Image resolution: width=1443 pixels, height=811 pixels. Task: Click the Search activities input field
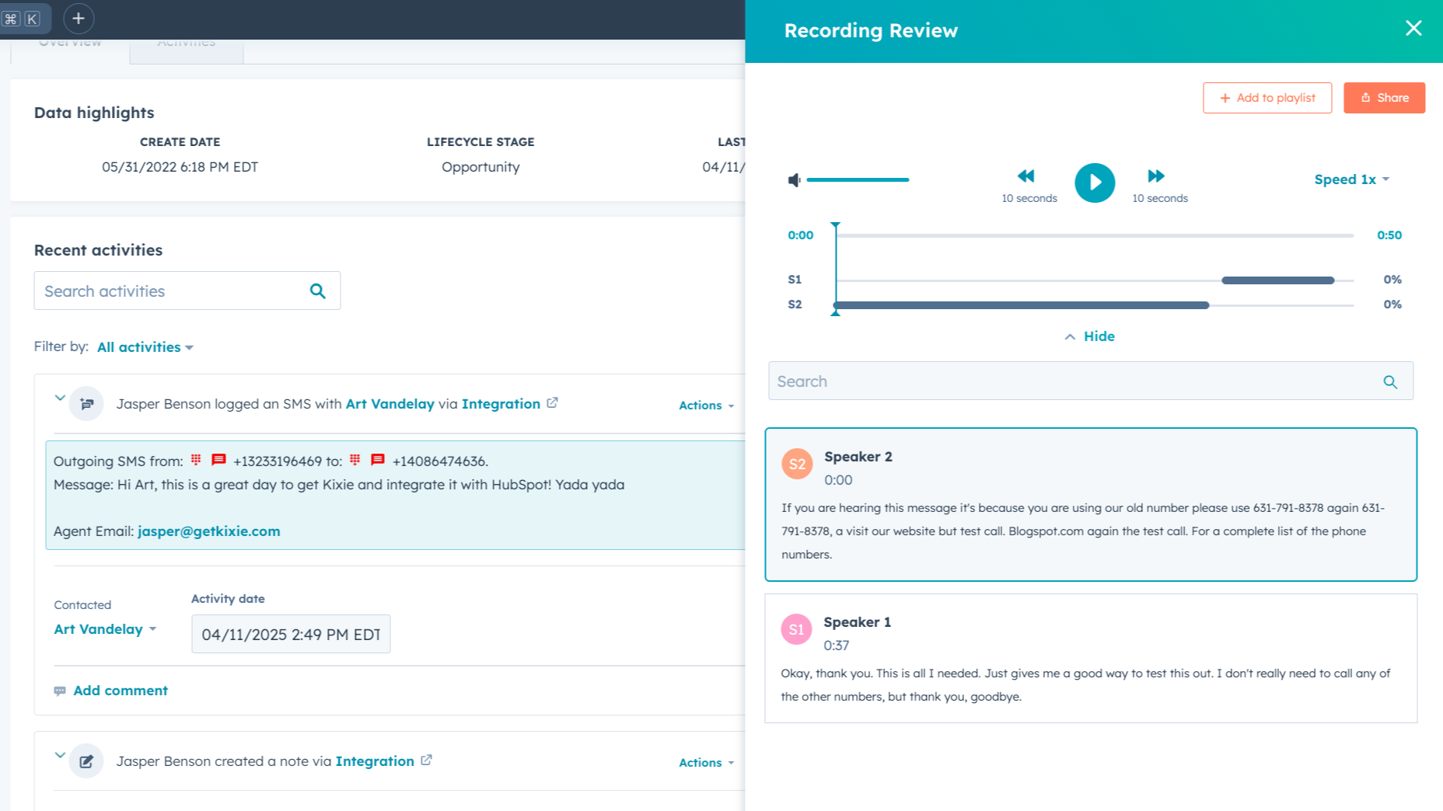[155, 291]
